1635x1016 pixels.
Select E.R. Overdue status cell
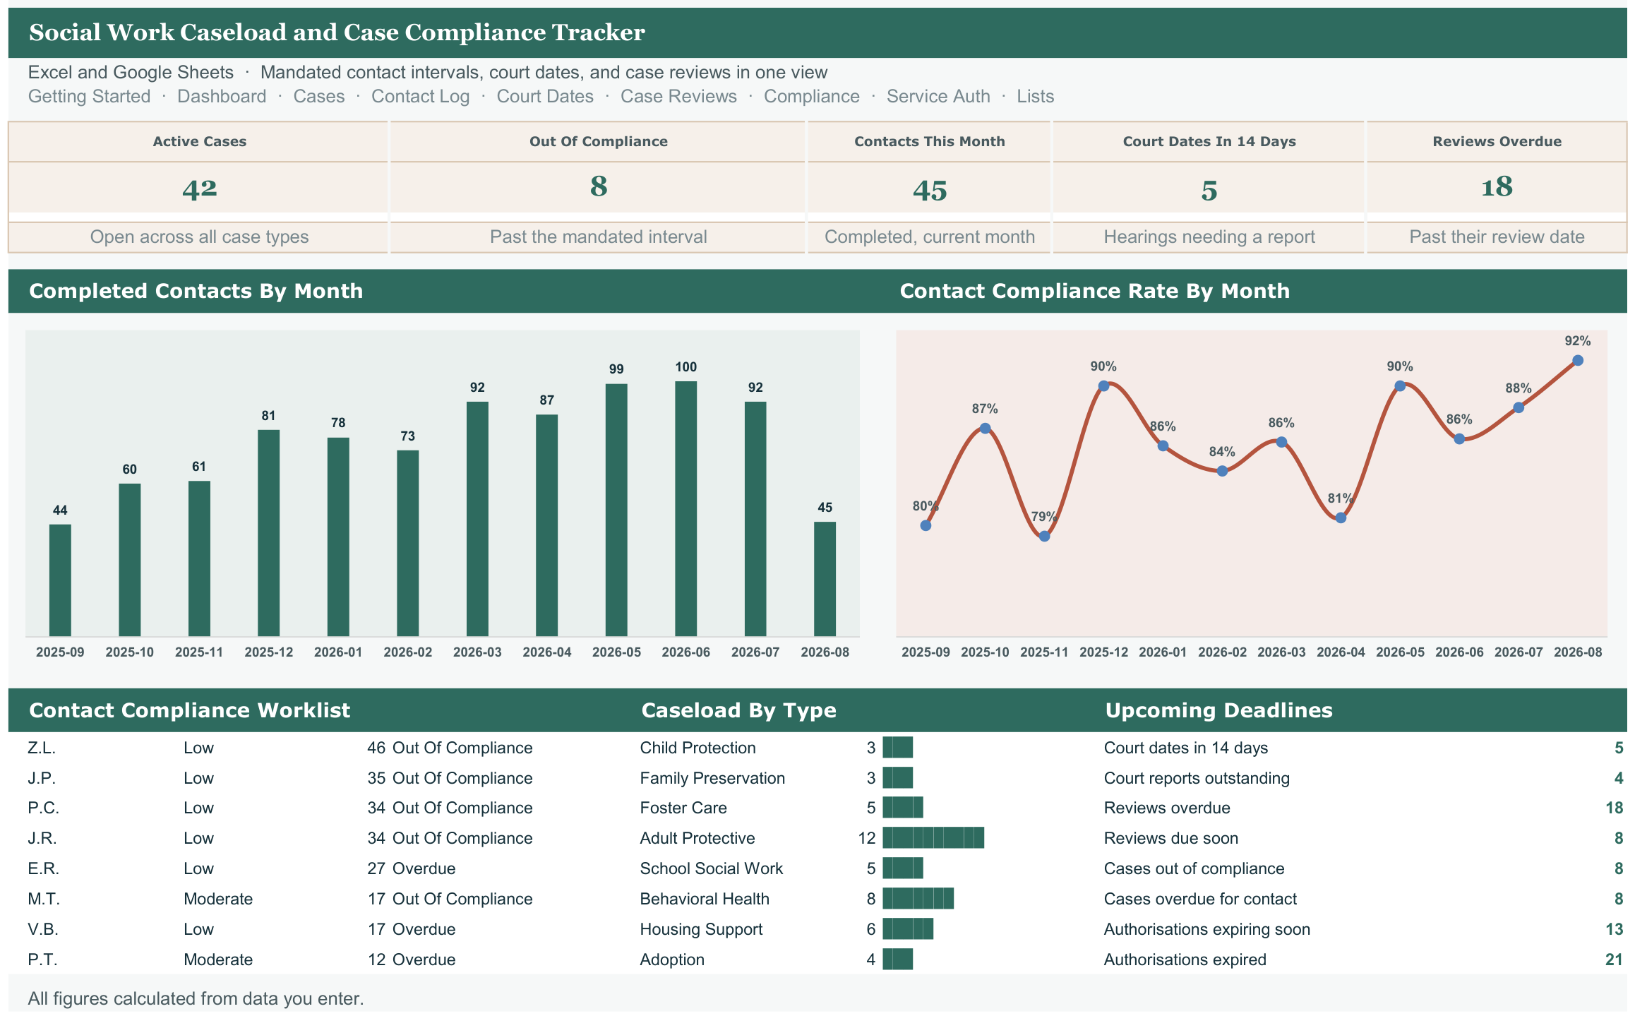(424, 868)
